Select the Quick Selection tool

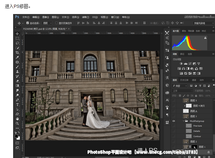pyautogui.click(x=17, y=48)
